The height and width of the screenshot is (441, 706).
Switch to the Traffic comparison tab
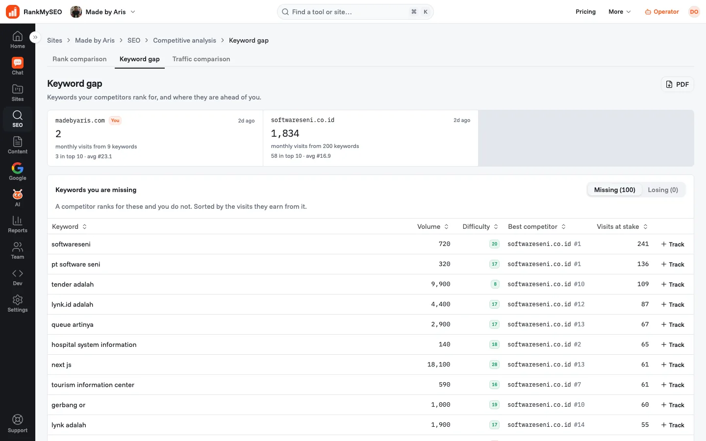(201, 59)
